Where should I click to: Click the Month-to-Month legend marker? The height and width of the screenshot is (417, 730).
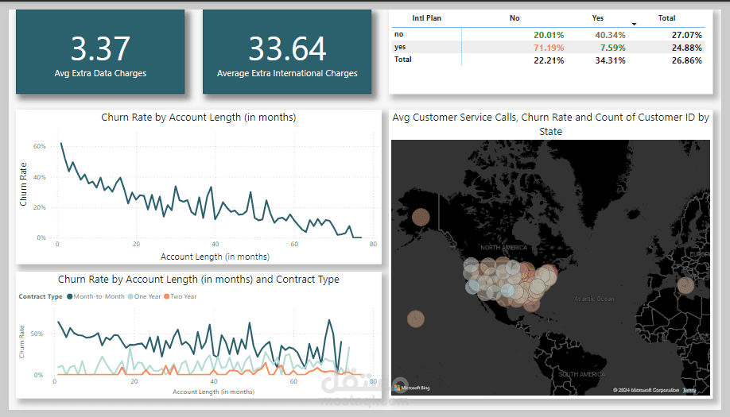click(70, 296)
